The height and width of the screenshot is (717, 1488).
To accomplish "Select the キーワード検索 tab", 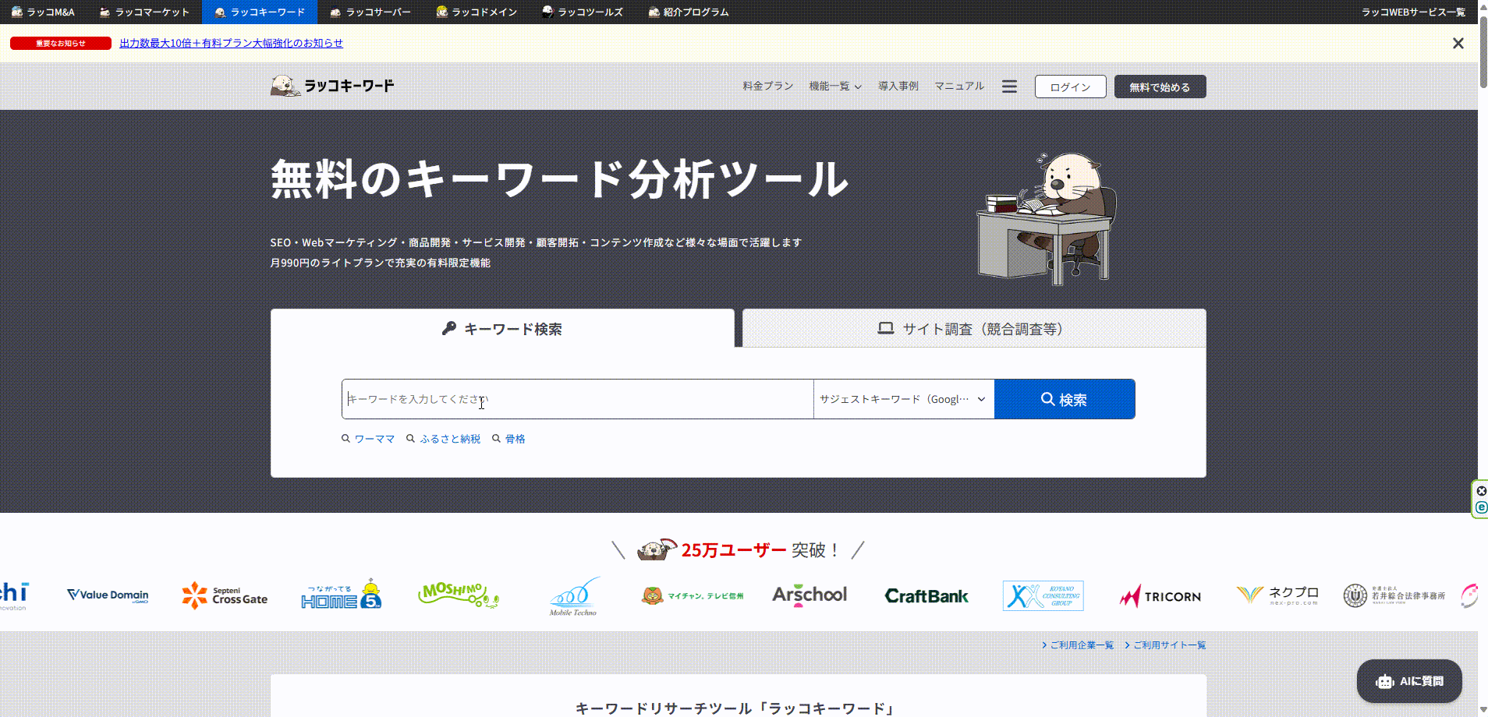I will [x=502, y=328].
